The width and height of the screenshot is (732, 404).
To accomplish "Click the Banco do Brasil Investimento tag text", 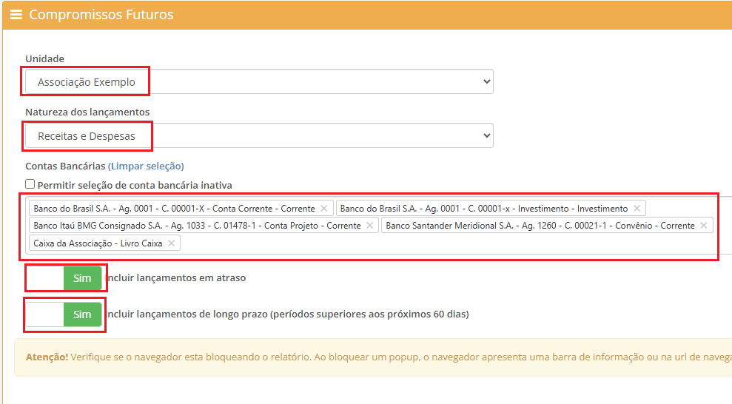I will click(x=483, y=209).
